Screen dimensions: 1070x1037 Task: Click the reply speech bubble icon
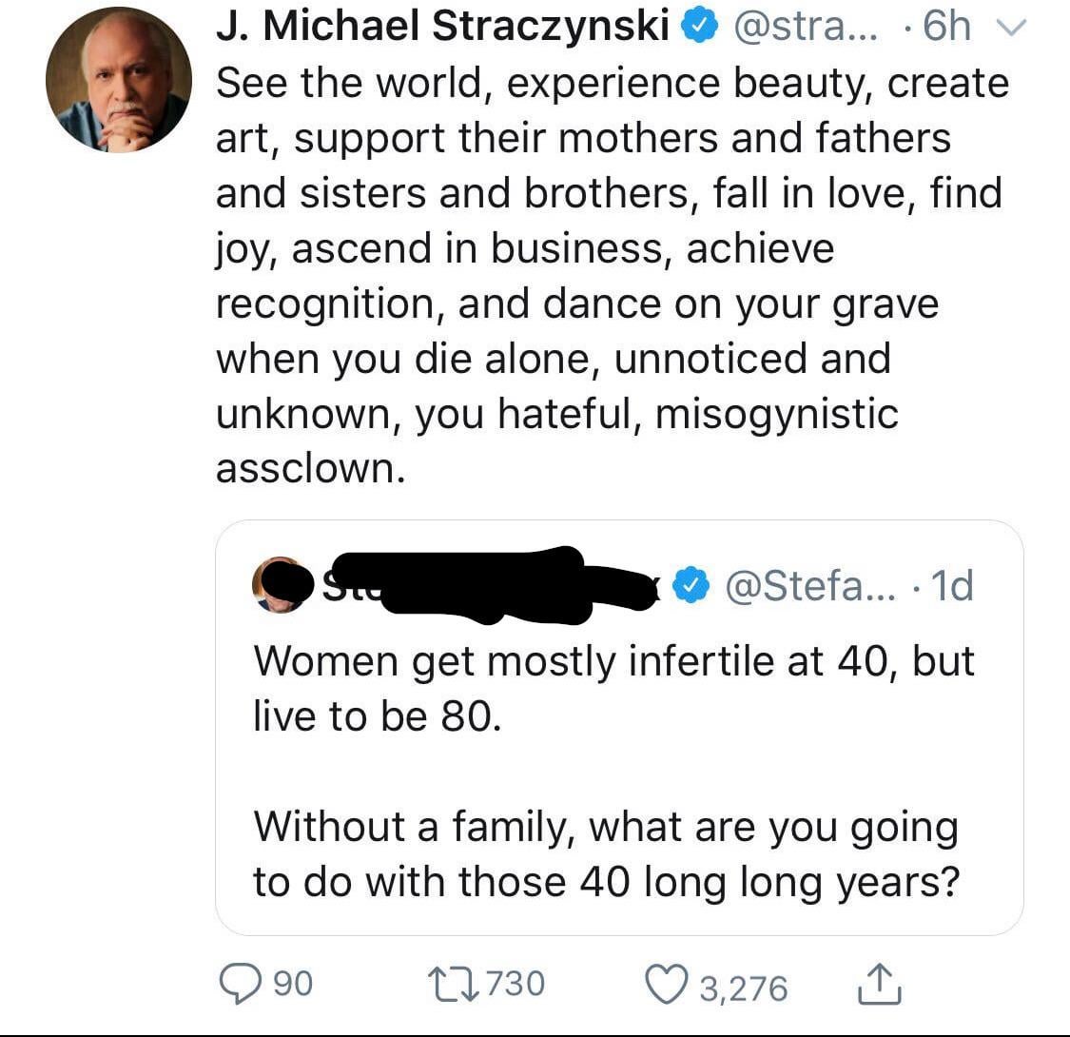[x=237, y=983]
